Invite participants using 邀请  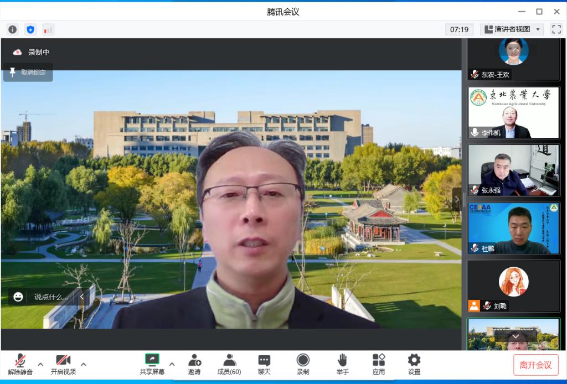click(x=194, y=364)
